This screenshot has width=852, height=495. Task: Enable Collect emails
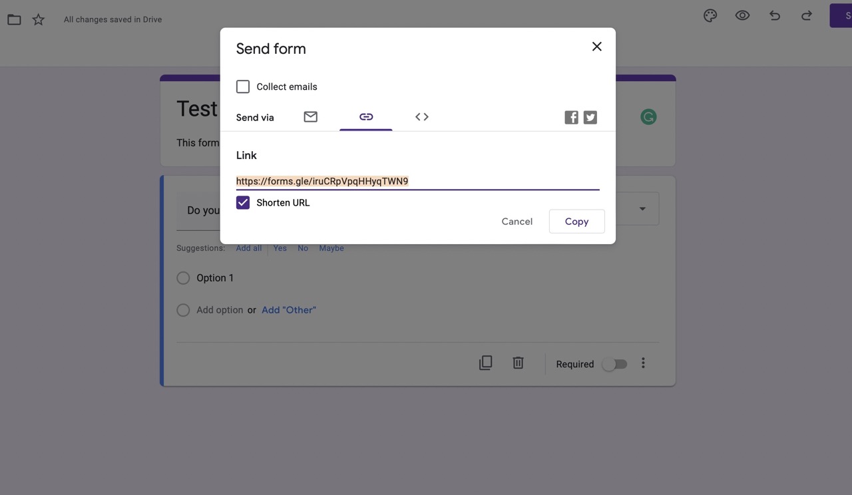coord(242,86)
